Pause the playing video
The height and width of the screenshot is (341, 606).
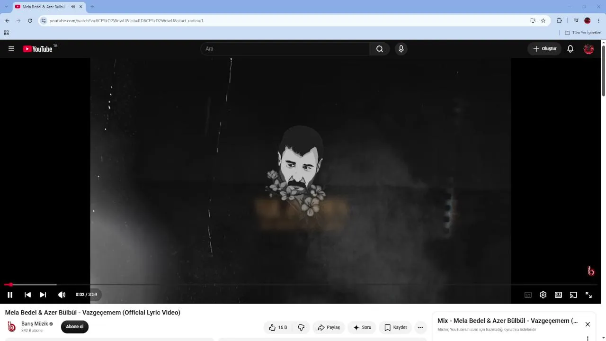click(x=10, y=295)
